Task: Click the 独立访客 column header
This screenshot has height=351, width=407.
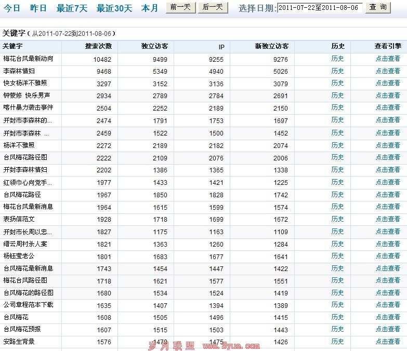Action: point(154,46)
